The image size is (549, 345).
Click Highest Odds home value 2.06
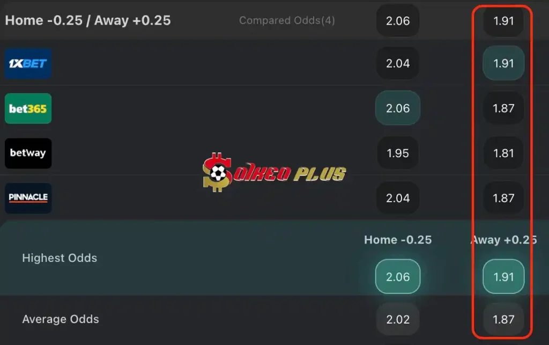tap(398, 277)
